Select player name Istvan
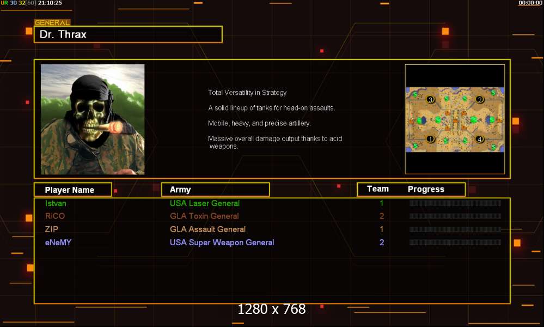The width and height of the screenshot is (544, 327). click(56, 203)
